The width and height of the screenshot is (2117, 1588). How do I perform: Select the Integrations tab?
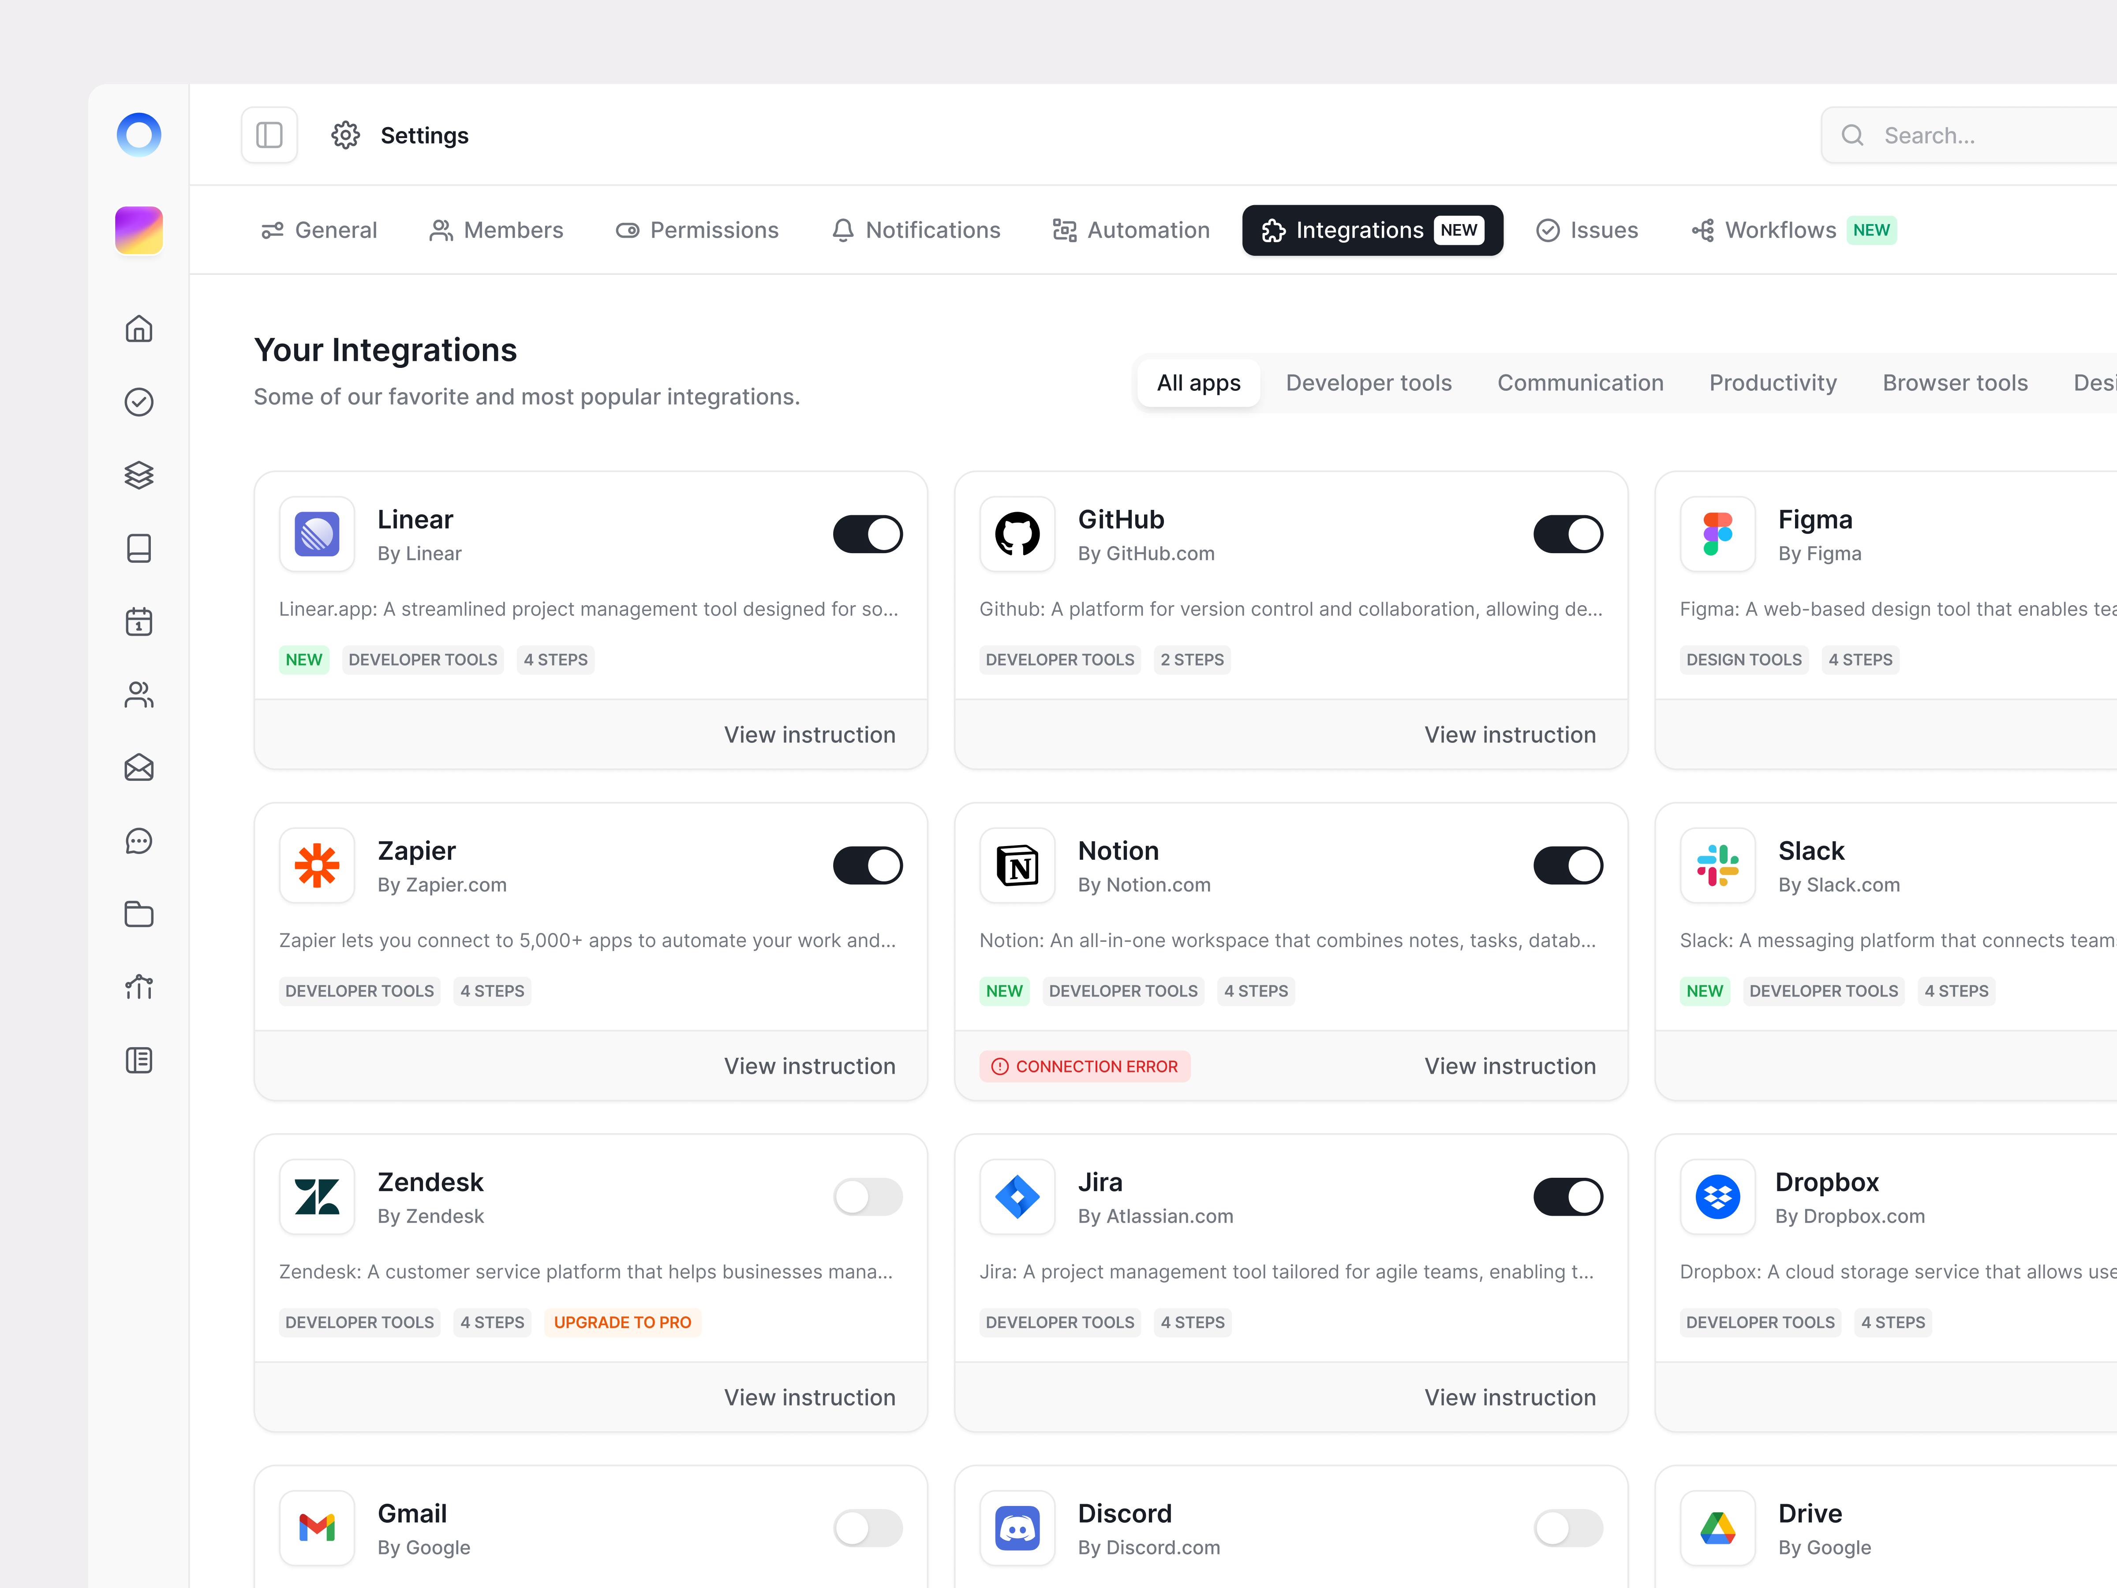(x=1373, y=230)
